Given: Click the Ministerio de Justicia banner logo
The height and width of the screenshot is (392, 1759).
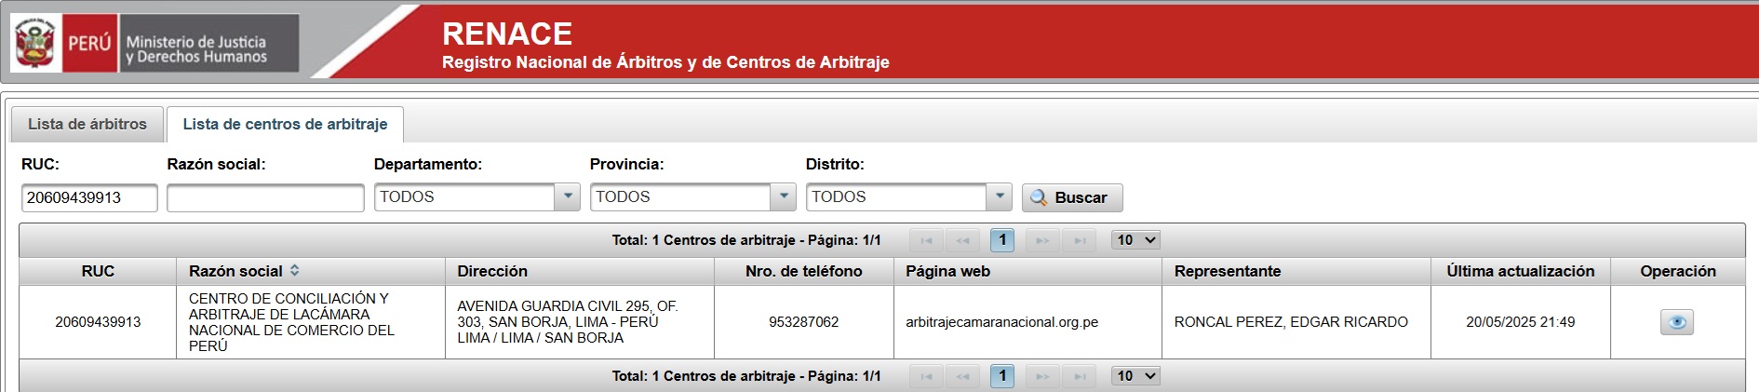Looking at the screenshot, I should 154,43.
